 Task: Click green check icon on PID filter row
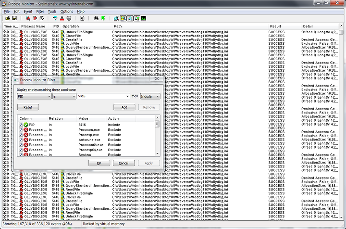pyautogui.click(x=26, y=125)
